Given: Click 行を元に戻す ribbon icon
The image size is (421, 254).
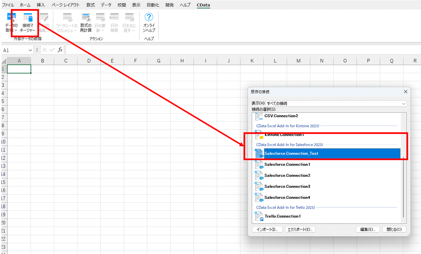Looking at the screenshot, I should [129, 22].
